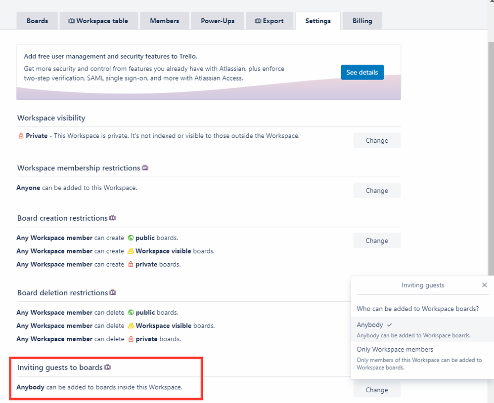This screenshot has height=403, width=494.
Task: Change board creation restrictions
Action: 377,241
